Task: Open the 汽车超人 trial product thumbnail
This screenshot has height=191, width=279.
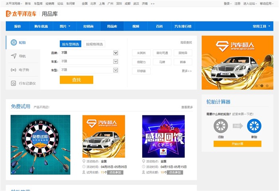Action: (x=104, y=136)
